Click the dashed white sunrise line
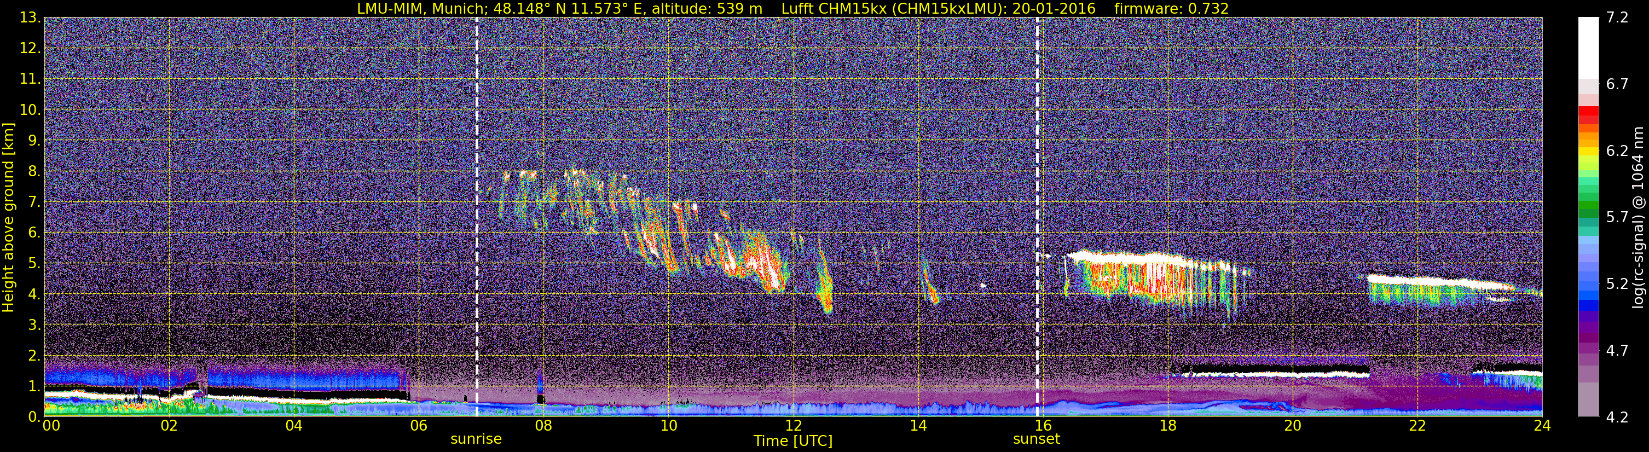This screenshot has width=1649, height=452. coord(477,217)
